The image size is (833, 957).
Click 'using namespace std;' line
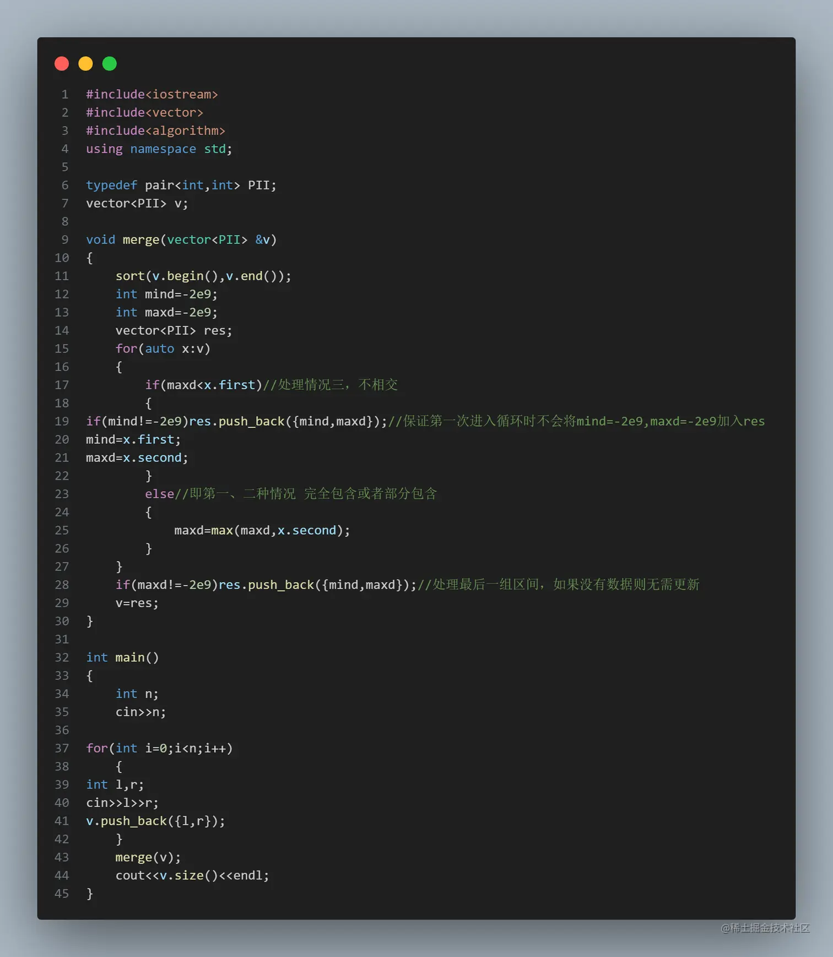pos(159,149)
